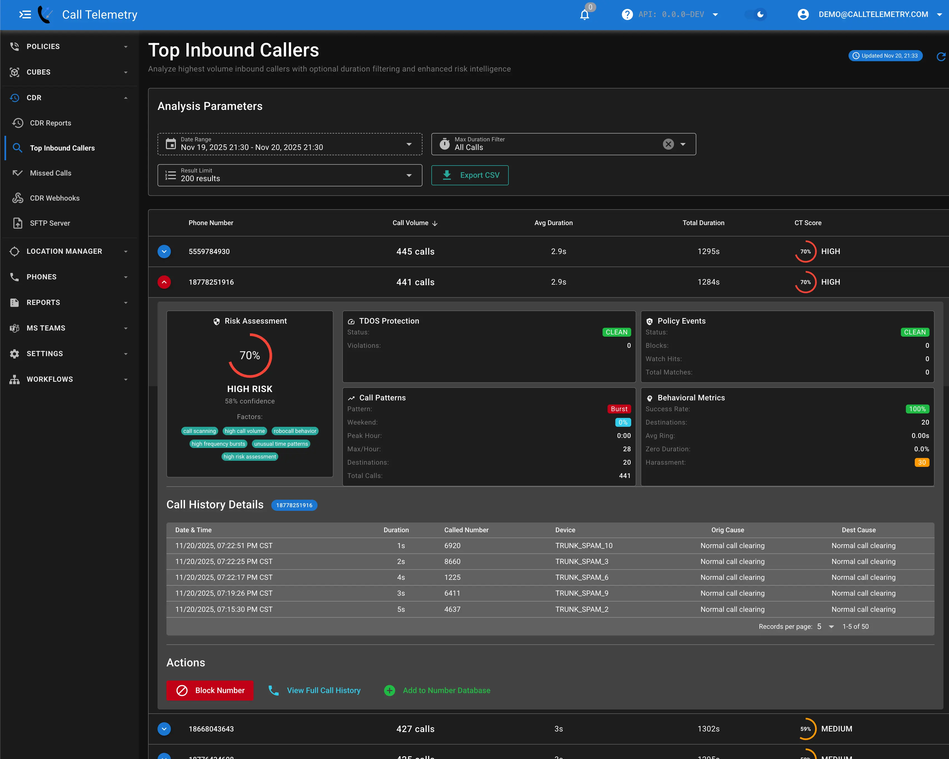949x759 pixels.
Task: Click the TRUNK_SPAM_10 device cell
Action: click(x=584, y=546)
